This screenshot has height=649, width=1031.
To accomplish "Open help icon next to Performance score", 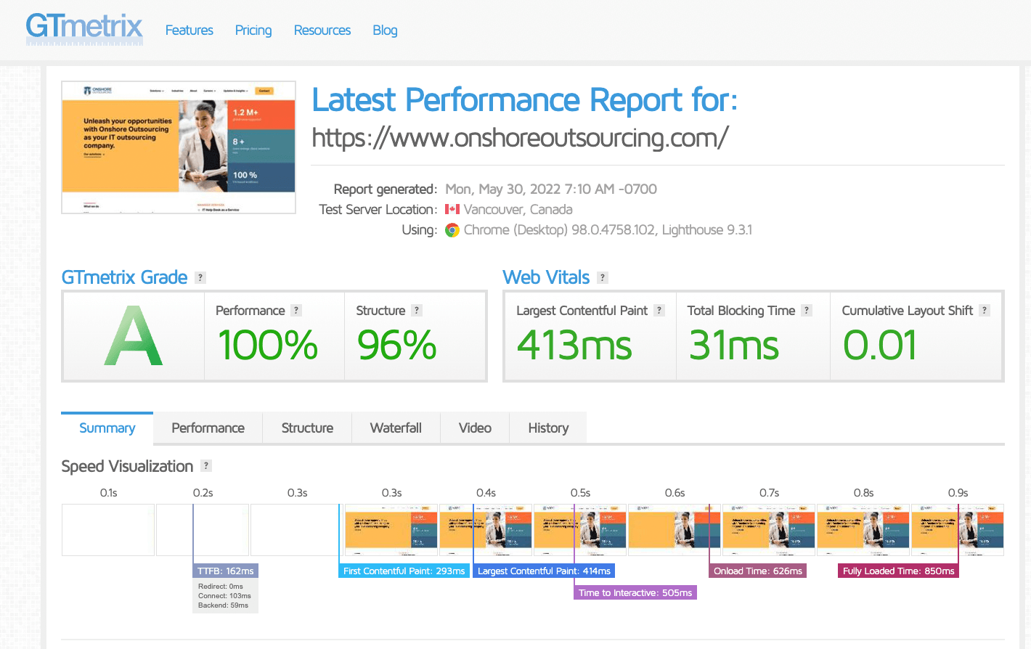I will [296, 310].
